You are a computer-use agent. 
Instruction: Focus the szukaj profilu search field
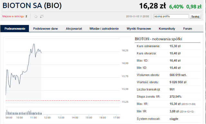(x=171, y=16)
